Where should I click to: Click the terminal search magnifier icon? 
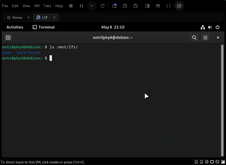(x=194, y=38)
